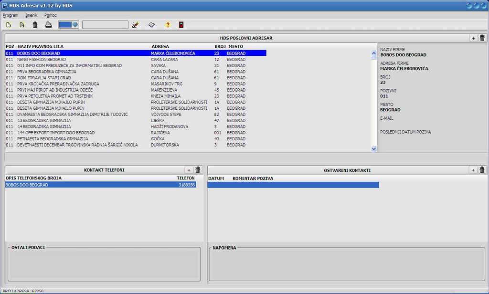The height and width of the screenshot is (294, 489).
Task: Click the trash can icon in main toolbar
Action: tap(35, 25)
